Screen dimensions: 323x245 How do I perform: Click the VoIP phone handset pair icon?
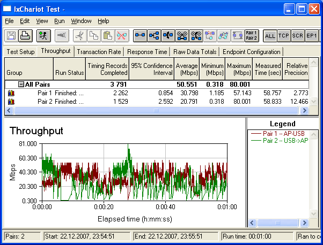pos(196,36)
